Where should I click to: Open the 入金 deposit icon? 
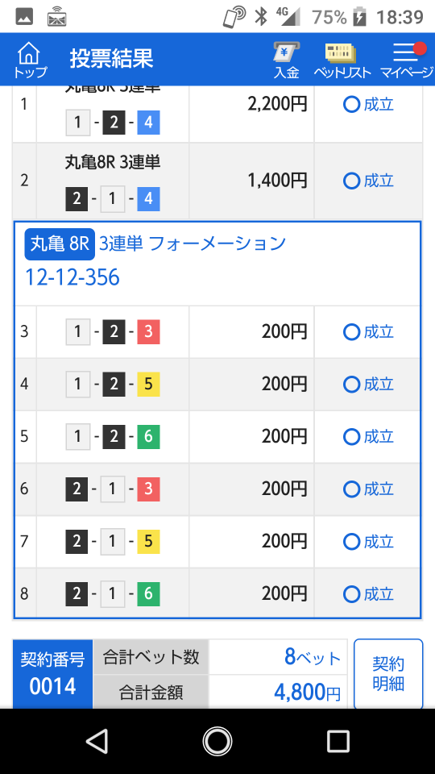pos(287,60)
